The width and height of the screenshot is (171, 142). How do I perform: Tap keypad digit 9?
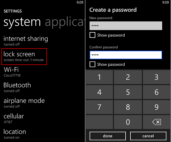coord(157,107)
